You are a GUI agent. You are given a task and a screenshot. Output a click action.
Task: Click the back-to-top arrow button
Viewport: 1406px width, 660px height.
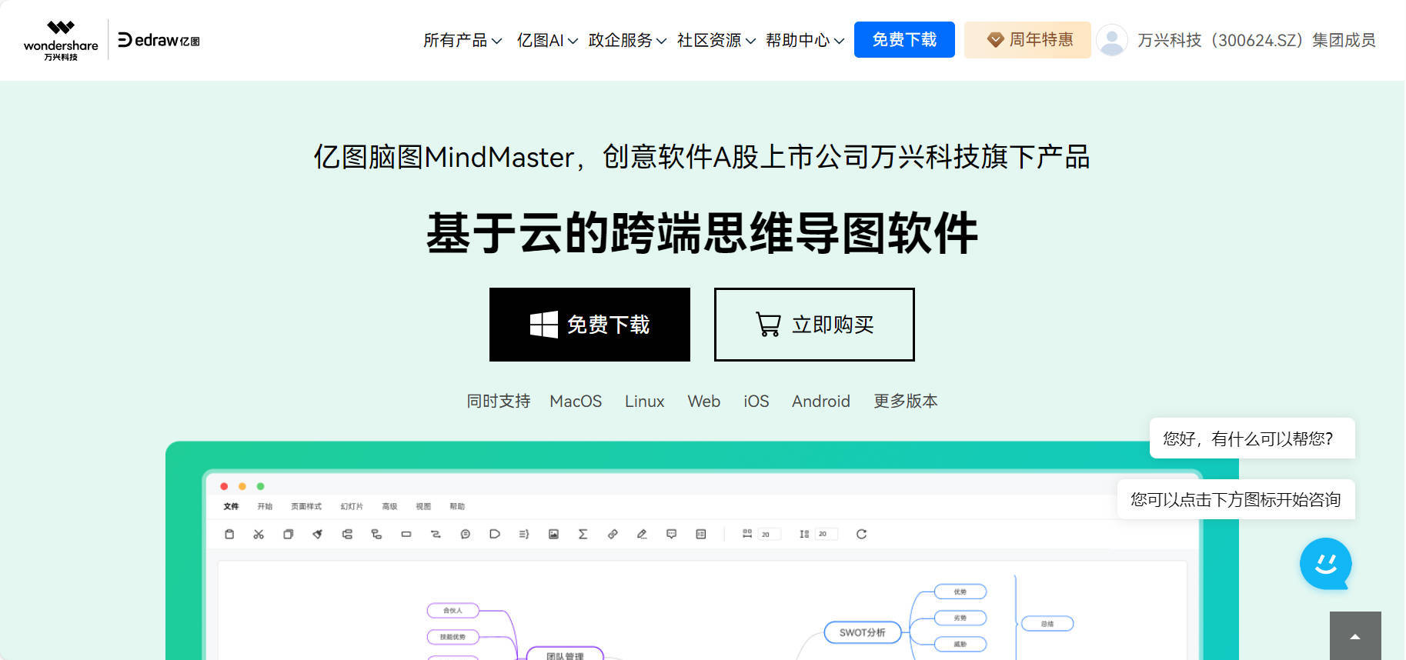[x=1355, y=635]
